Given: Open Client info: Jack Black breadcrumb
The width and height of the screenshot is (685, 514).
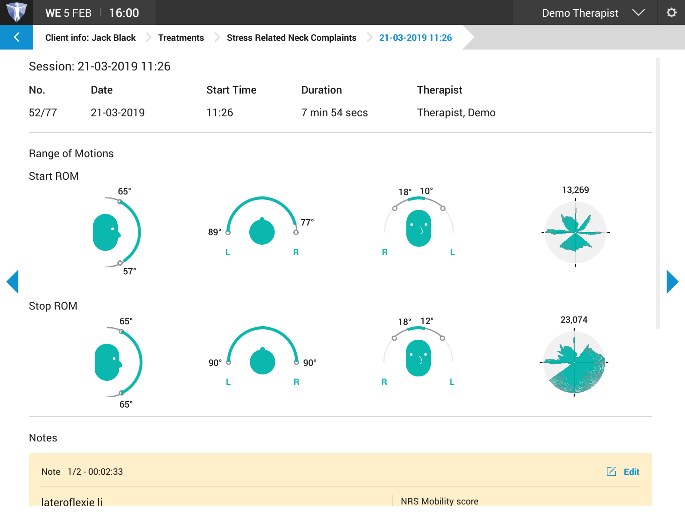Looking at the screenshot, I should click(x=90, y=37).
